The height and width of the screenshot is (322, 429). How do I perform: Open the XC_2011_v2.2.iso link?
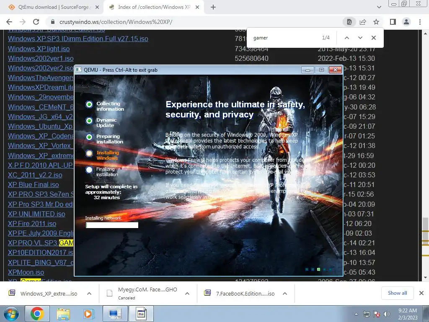[35, 175]
